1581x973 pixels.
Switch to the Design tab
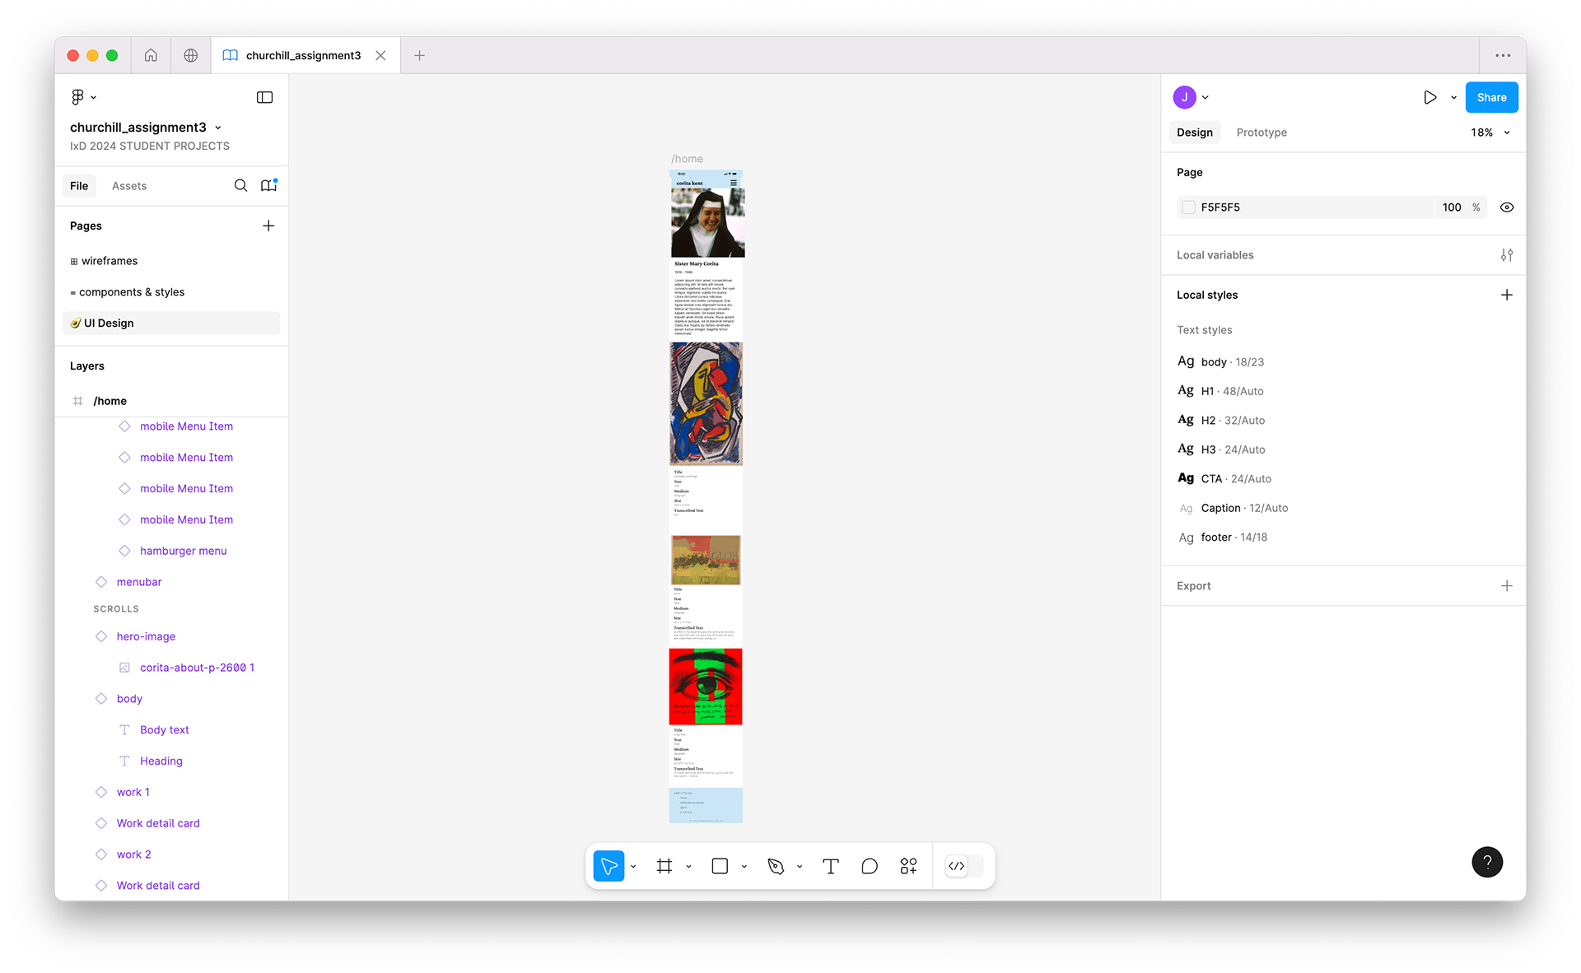[x=1195, y=133]
